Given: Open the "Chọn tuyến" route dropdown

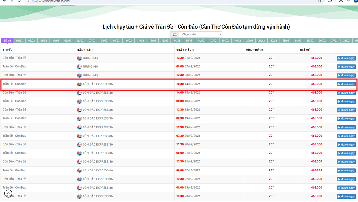Looking at the screenshot, I should [201, 34].
